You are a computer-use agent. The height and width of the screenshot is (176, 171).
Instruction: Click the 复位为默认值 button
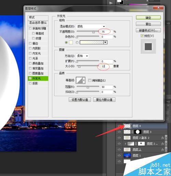click(x=104, y=99)
